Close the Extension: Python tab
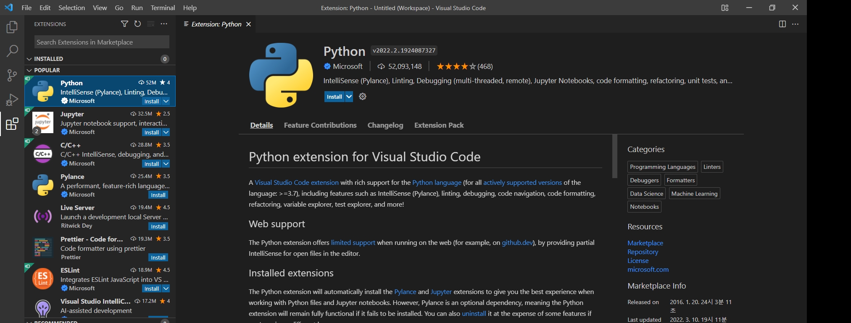 pos(248,24)
